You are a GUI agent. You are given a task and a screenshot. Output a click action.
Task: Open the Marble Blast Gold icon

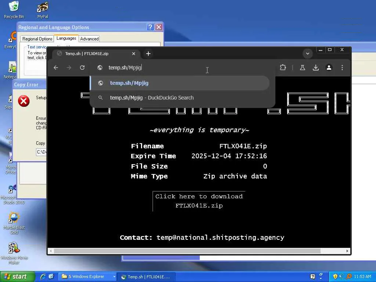(x=14, y=223)
